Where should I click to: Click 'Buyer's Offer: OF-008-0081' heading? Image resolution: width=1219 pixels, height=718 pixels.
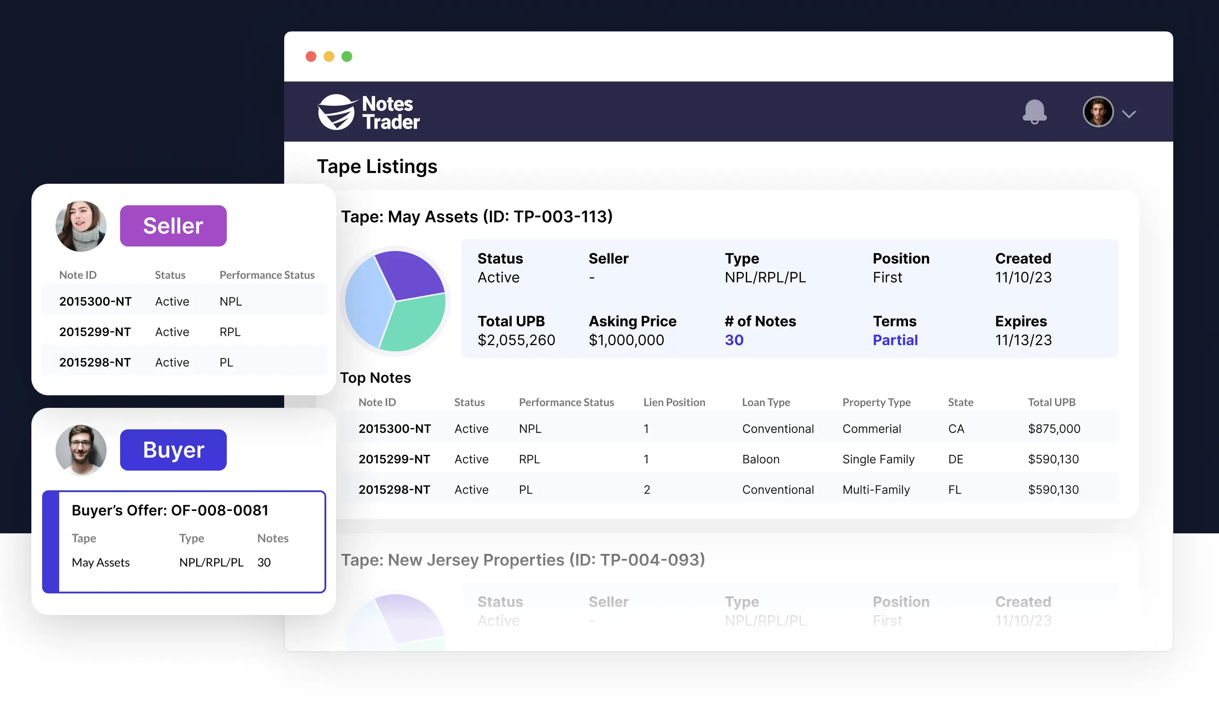[x=170, y=510]
